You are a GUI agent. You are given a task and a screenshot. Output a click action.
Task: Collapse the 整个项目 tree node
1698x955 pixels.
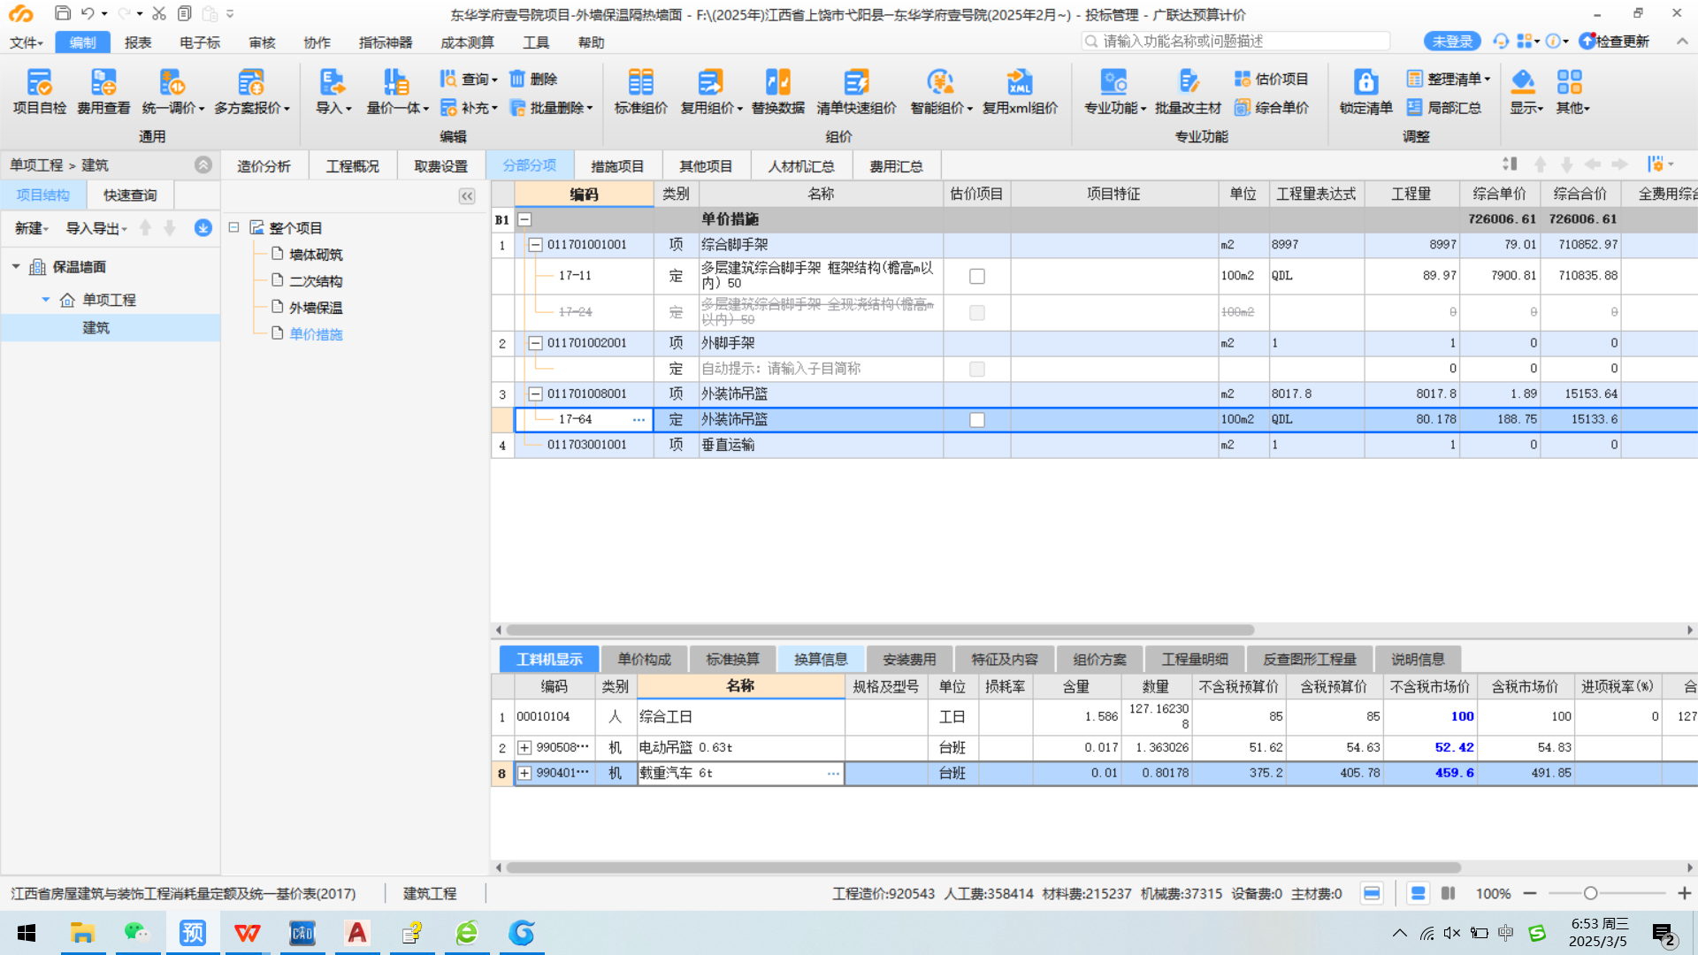click(x=233, y=227)
